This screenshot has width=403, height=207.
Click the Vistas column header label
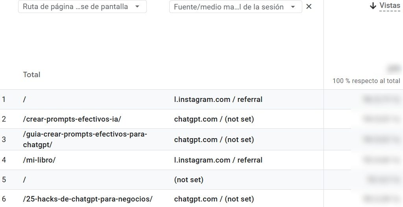click(390, 6)
